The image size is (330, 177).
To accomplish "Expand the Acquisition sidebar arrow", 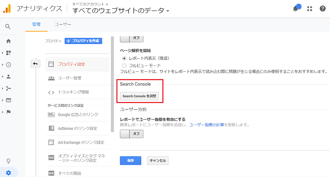I will 3,88.
